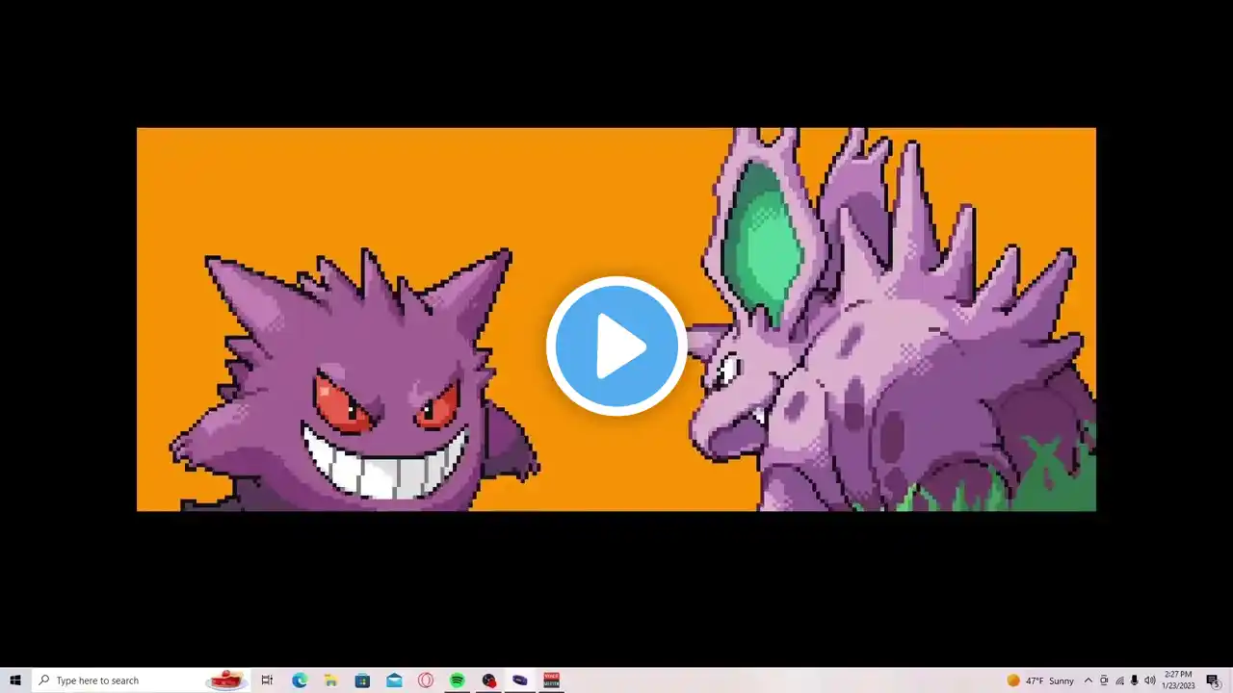The height and width of the screenshot is (693, 1233).
Task: Open File Explorer from the taskbar
Action: tap(330, 680)
